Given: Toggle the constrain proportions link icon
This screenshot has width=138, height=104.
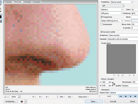Looking at the screenshot, I should pyautogui.click(x=114, y=84).
